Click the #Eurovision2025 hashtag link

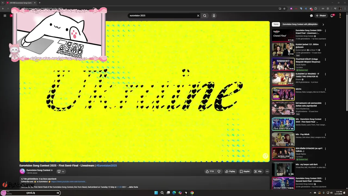click(107, 166)
